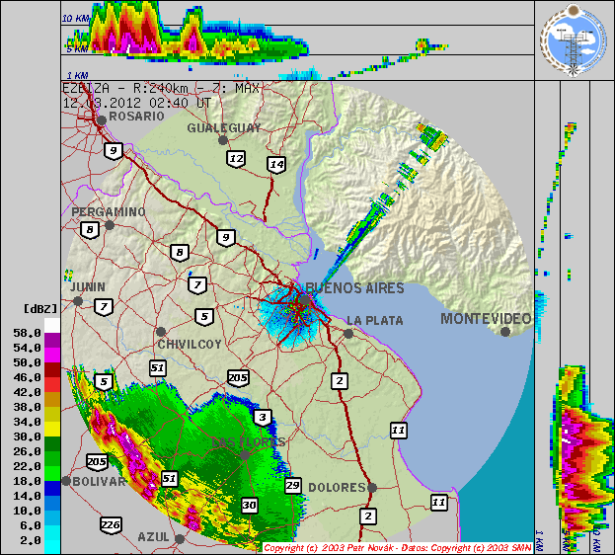The image size is (615, 555).
Task: Click the 'GUALEGUAY' map label
Action: pyautogui.click(x=223, y=128)
